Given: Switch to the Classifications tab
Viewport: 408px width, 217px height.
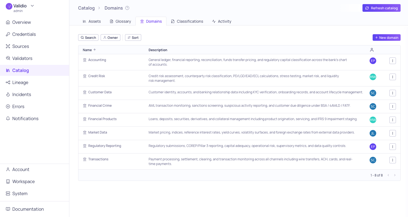Looking at the screenshot, I should [x=187, y=21].
